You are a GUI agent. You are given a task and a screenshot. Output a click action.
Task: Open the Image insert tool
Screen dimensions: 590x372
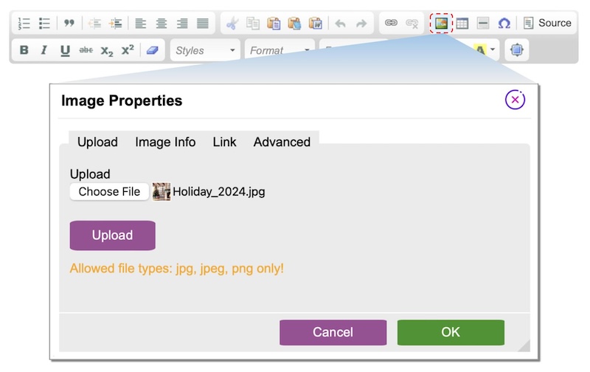point(441,24)
